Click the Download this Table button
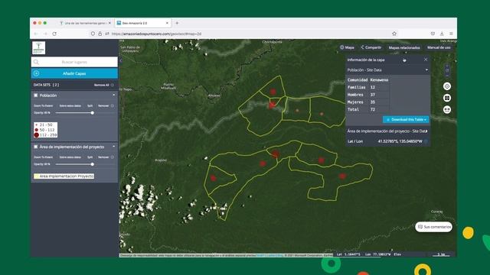 tap(406, 119)
